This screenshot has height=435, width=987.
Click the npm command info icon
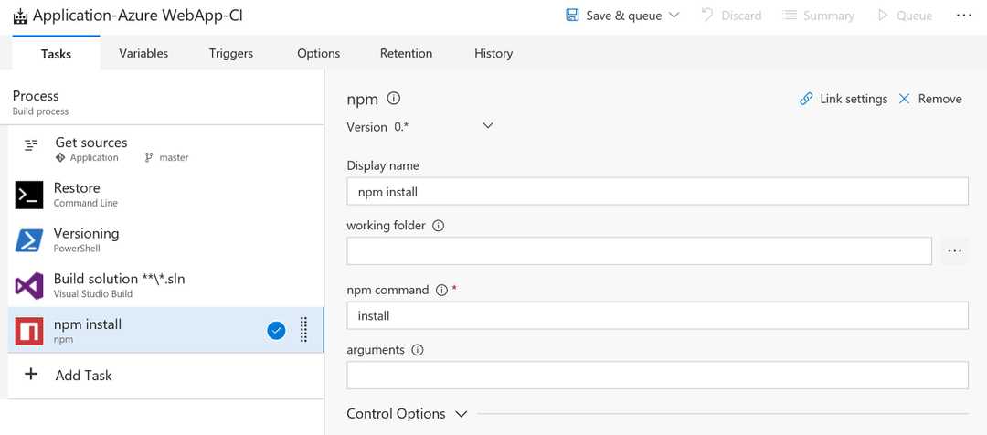pos(441,290)
